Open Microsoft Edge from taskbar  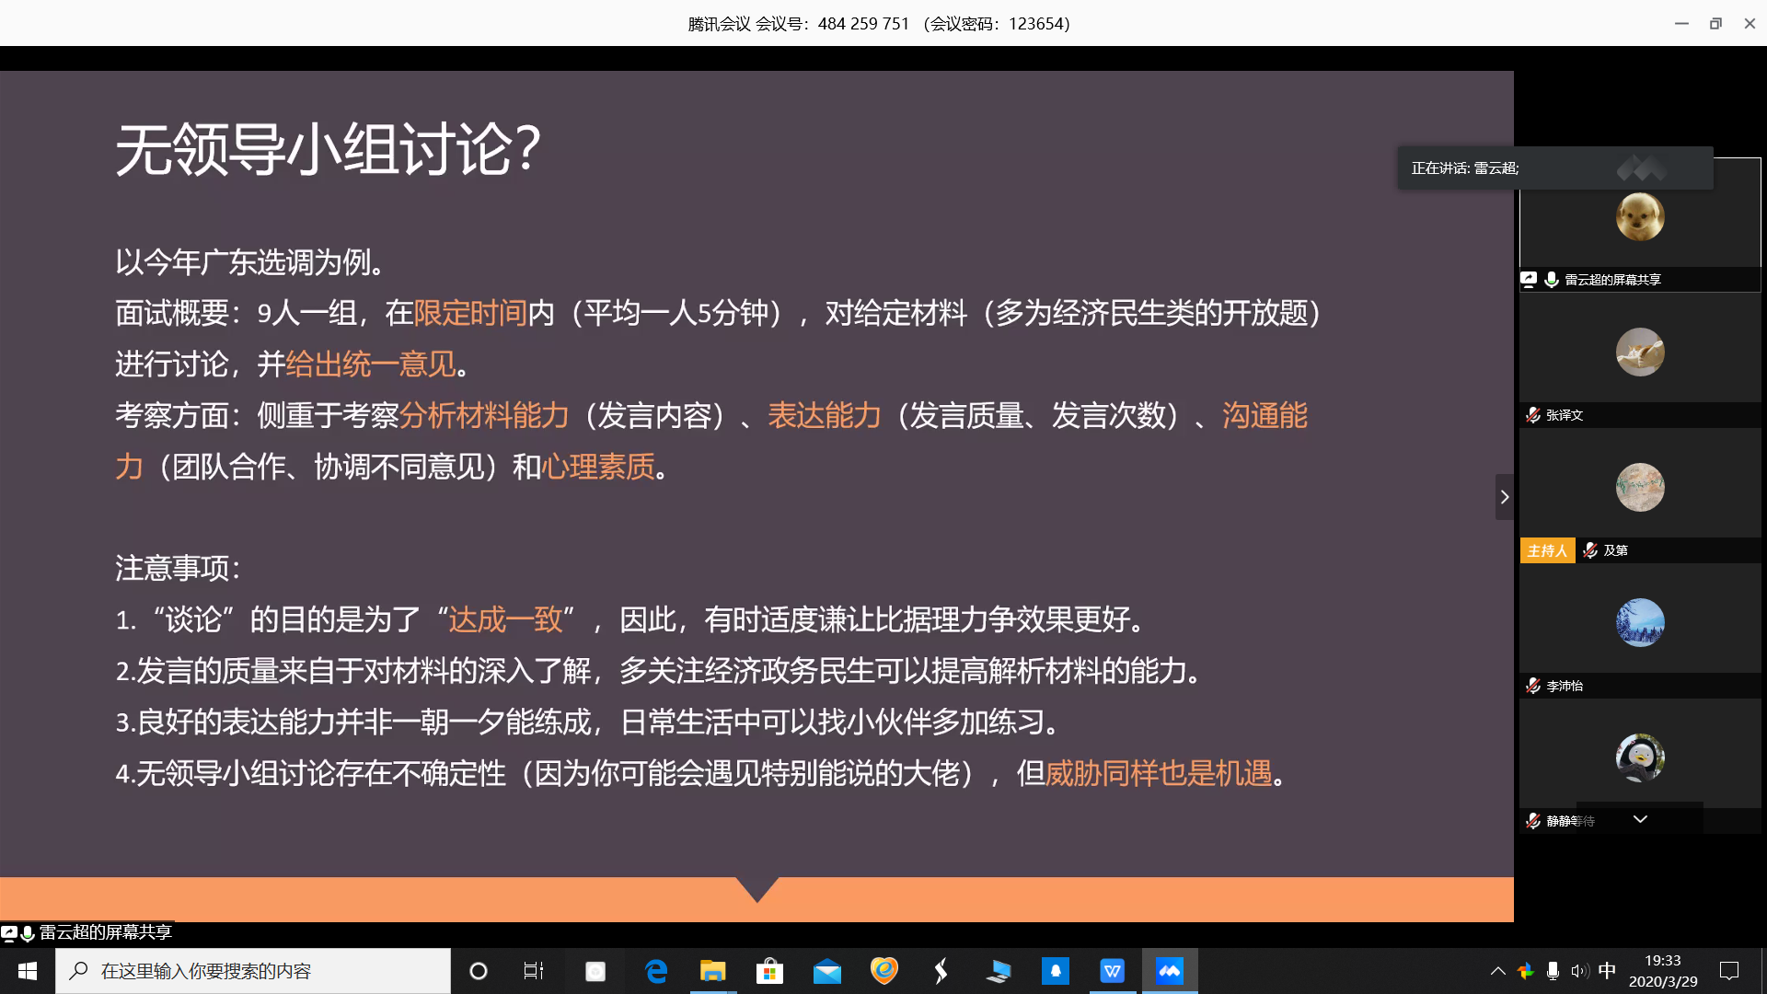[656, 971]
